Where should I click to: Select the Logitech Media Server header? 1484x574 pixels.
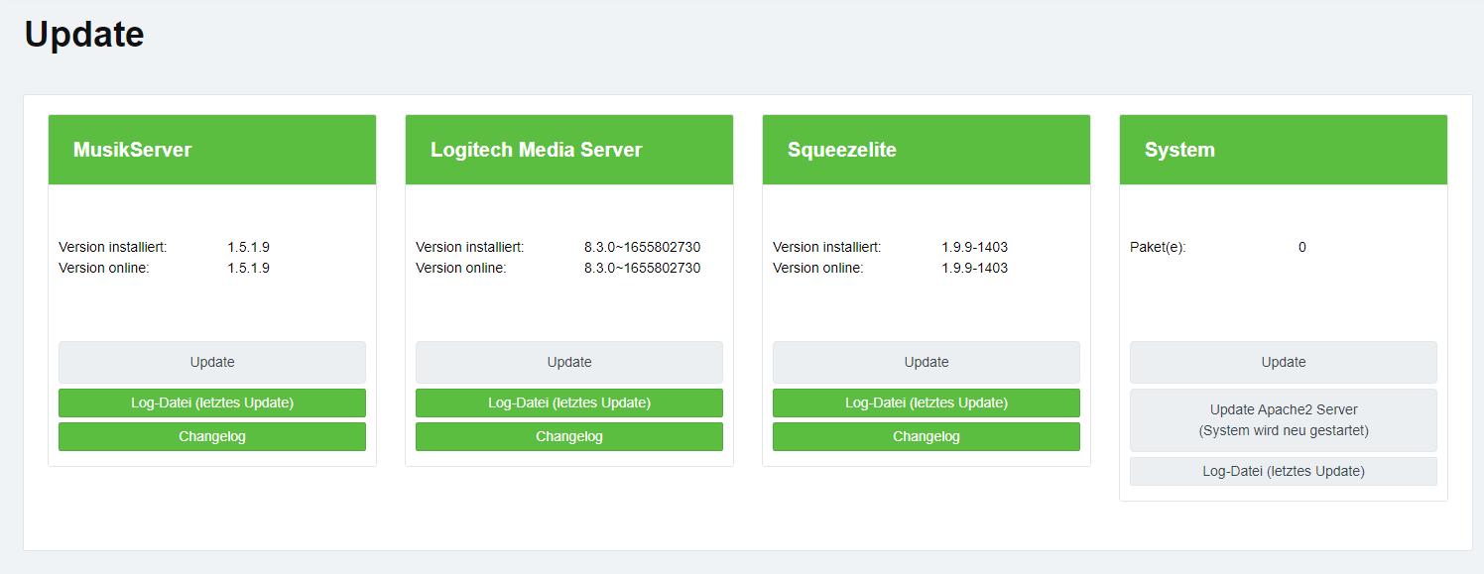click(x=569, y=150)
